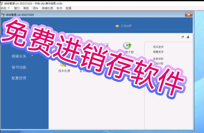Open the 资料 menu
Viewport: 204px width, 133px height.
click(35, 8)
